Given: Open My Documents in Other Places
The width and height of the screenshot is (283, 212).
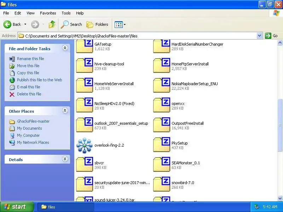Looking at the screenshot, I should click(x=29, y=128).
